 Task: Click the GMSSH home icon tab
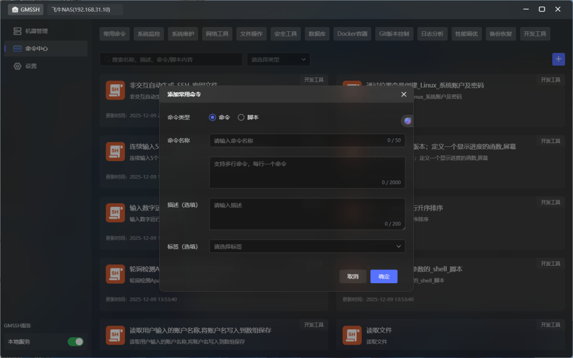25,10
